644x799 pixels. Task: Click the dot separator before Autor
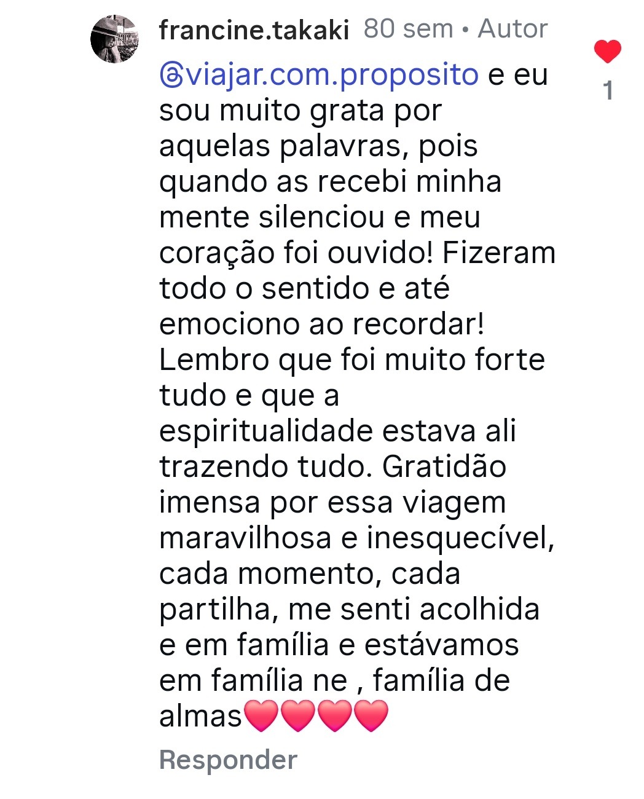pos(465,30)
